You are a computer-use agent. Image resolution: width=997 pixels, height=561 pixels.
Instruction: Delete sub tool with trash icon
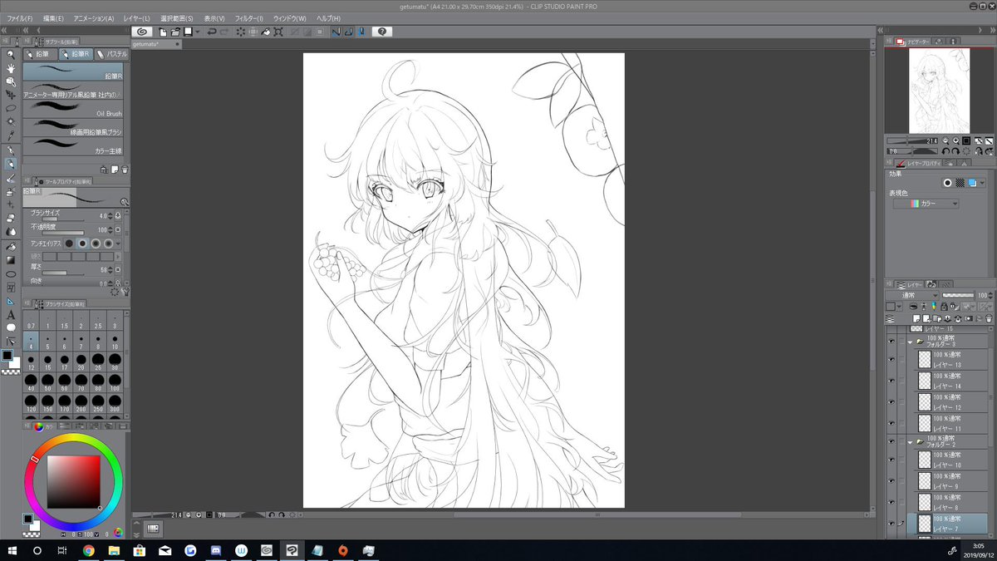[125, 170]
